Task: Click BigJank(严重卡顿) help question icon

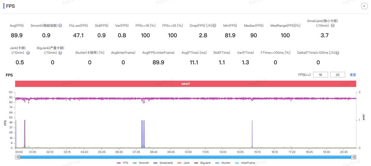Action: [60, 53]
